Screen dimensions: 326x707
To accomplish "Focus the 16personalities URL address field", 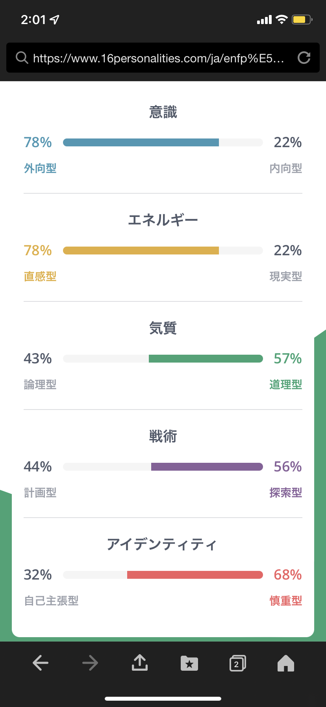I will pos(158,58).
